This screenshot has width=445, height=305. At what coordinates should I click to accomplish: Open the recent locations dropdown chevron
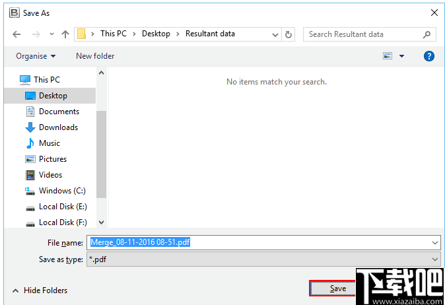51,34
